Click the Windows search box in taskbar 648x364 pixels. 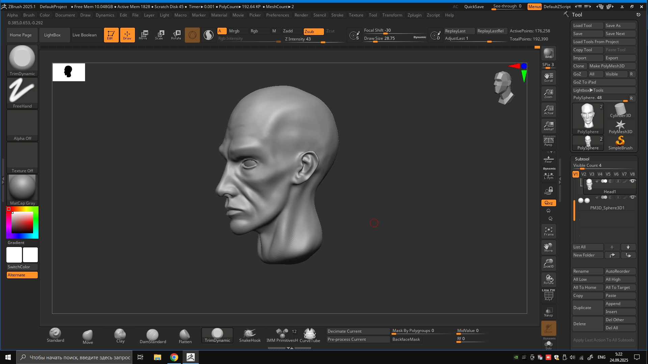point(74,357)
